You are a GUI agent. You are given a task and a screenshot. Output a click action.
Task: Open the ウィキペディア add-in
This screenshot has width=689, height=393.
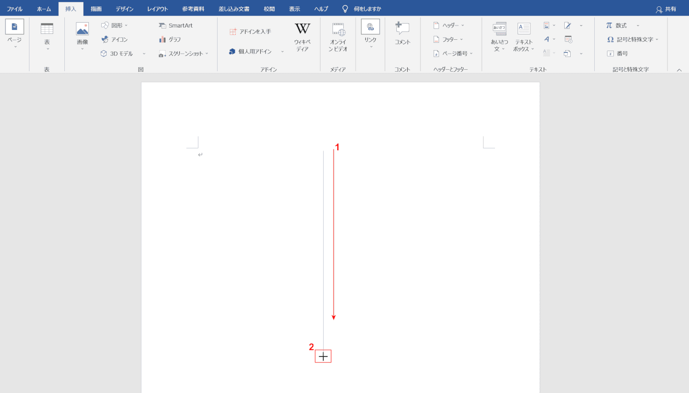tap(303, 37)
